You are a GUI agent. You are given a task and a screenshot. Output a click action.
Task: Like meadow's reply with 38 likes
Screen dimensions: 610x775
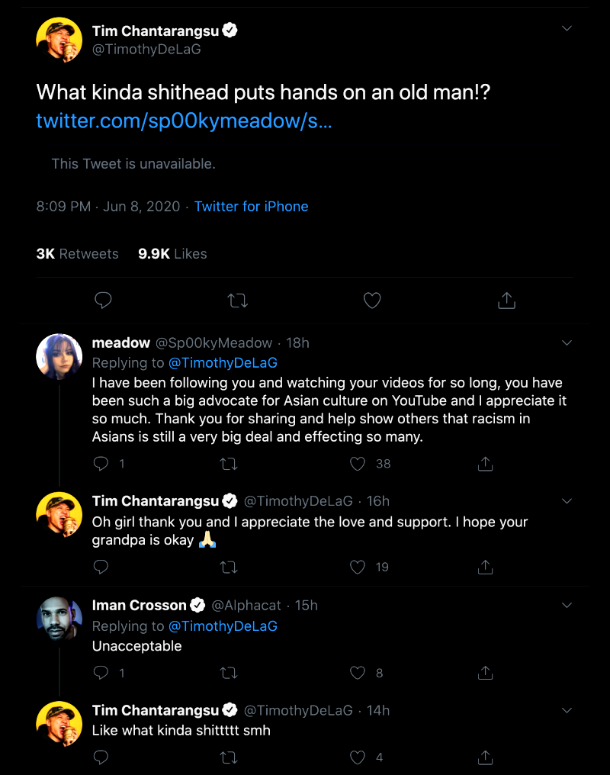click(358, 464)
